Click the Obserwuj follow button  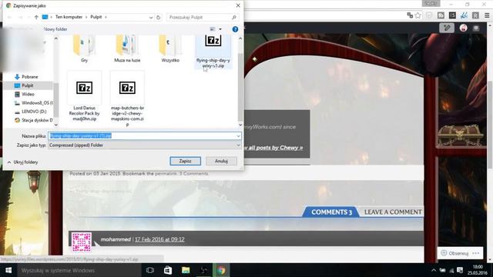[x=454, y=253]
